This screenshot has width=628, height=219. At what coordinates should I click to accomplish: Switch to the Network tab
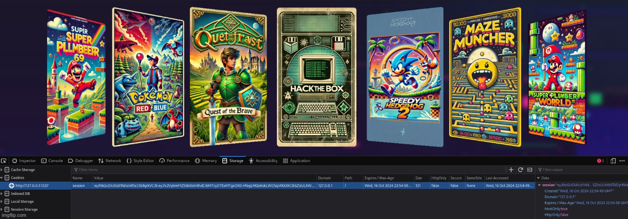110,161
